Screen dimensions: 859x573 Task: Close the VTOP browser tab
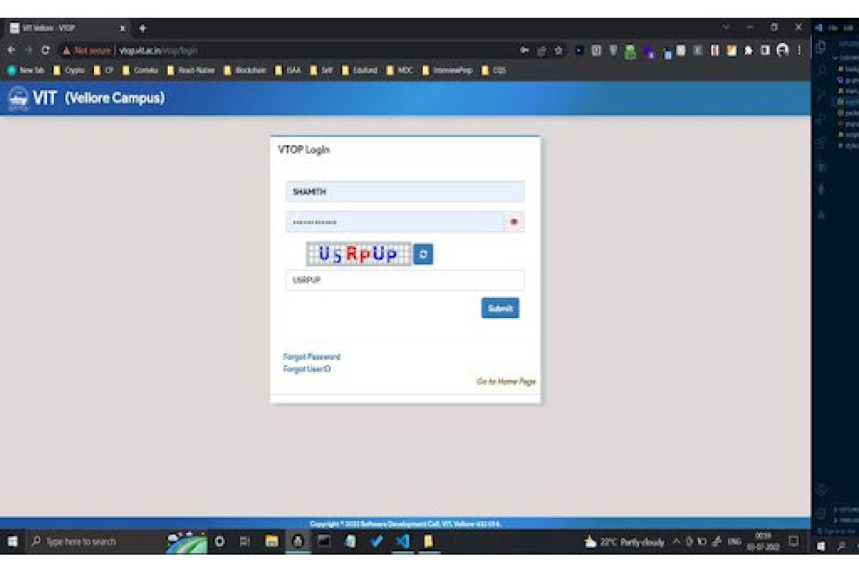[x=122, y=28]
